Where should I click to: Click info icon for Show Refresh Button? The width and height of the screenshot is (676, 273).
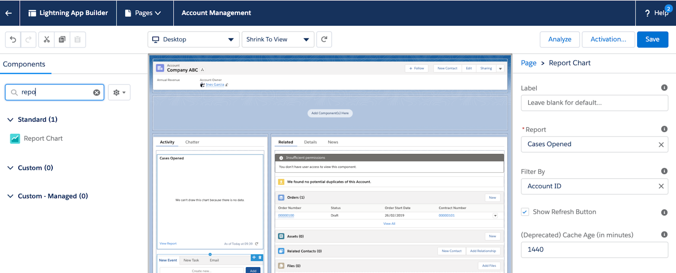click(664, 212)
